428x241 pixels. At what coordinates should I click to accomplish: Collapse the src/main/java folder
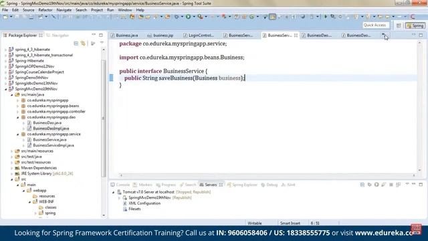coord(11,95)
